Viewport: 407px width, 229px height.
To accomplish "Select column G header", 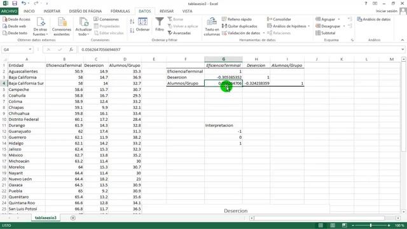I will pyautogui.click(x=223, y=59).
